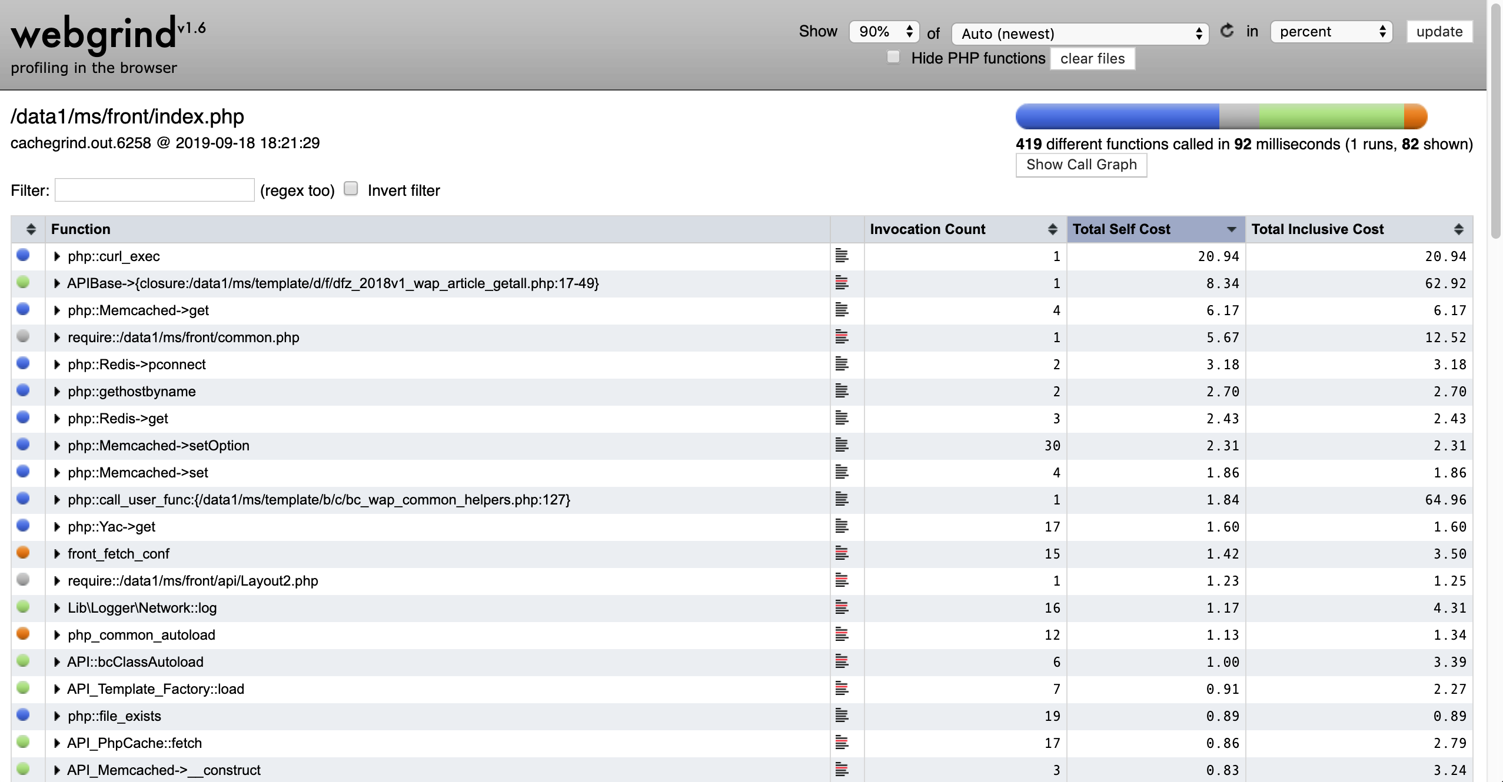
Task: Click file icon on front_fetch_conf row
Action: pos(842,553)
